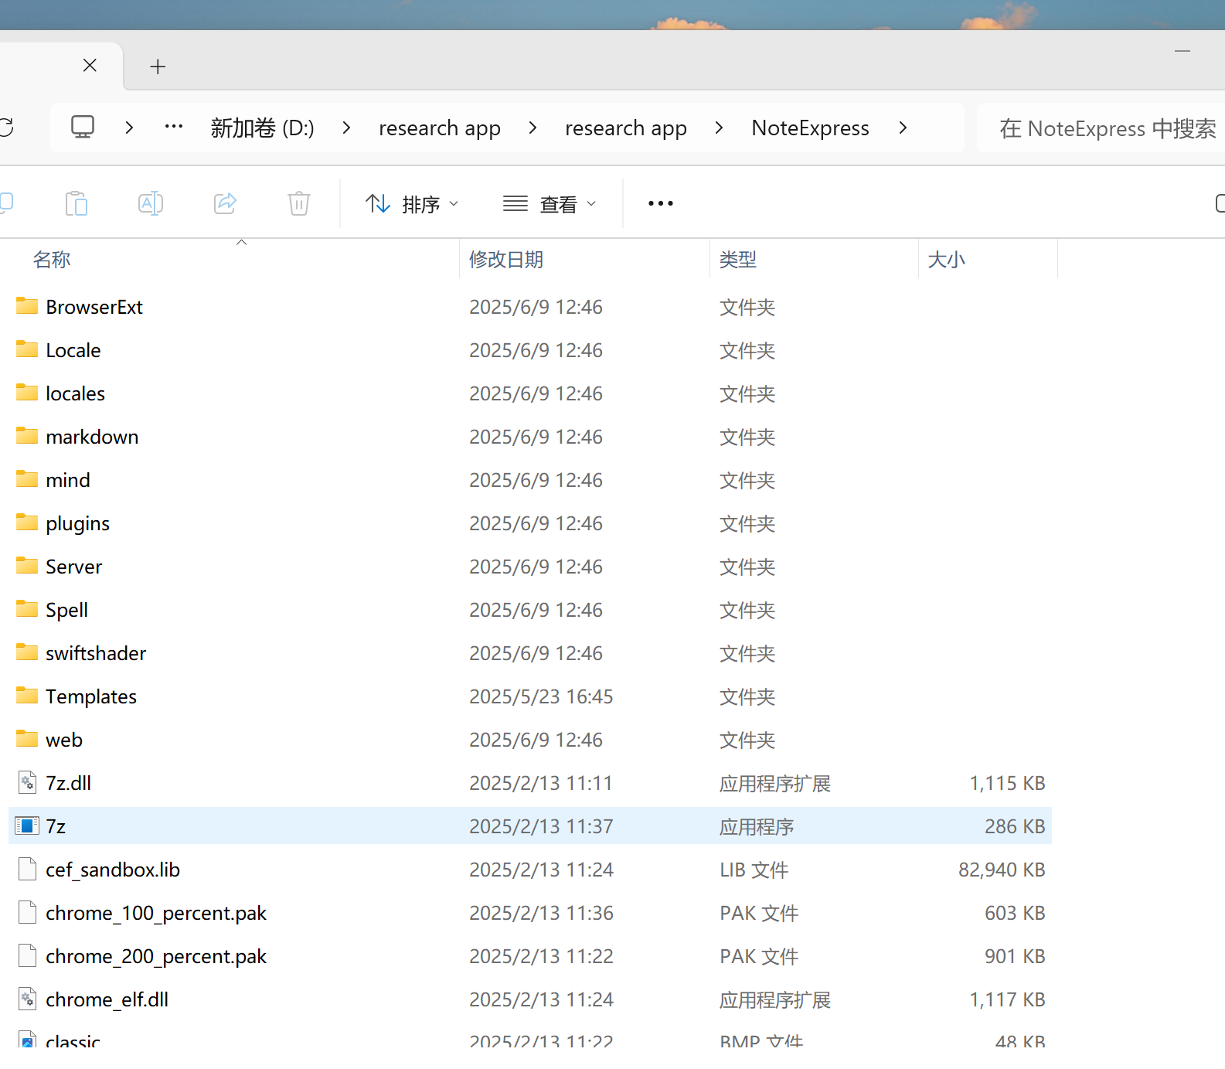Close the current Explorer tab
Image resolution: width=1225 pixels, height=1069 pixels.
(90, 66)
